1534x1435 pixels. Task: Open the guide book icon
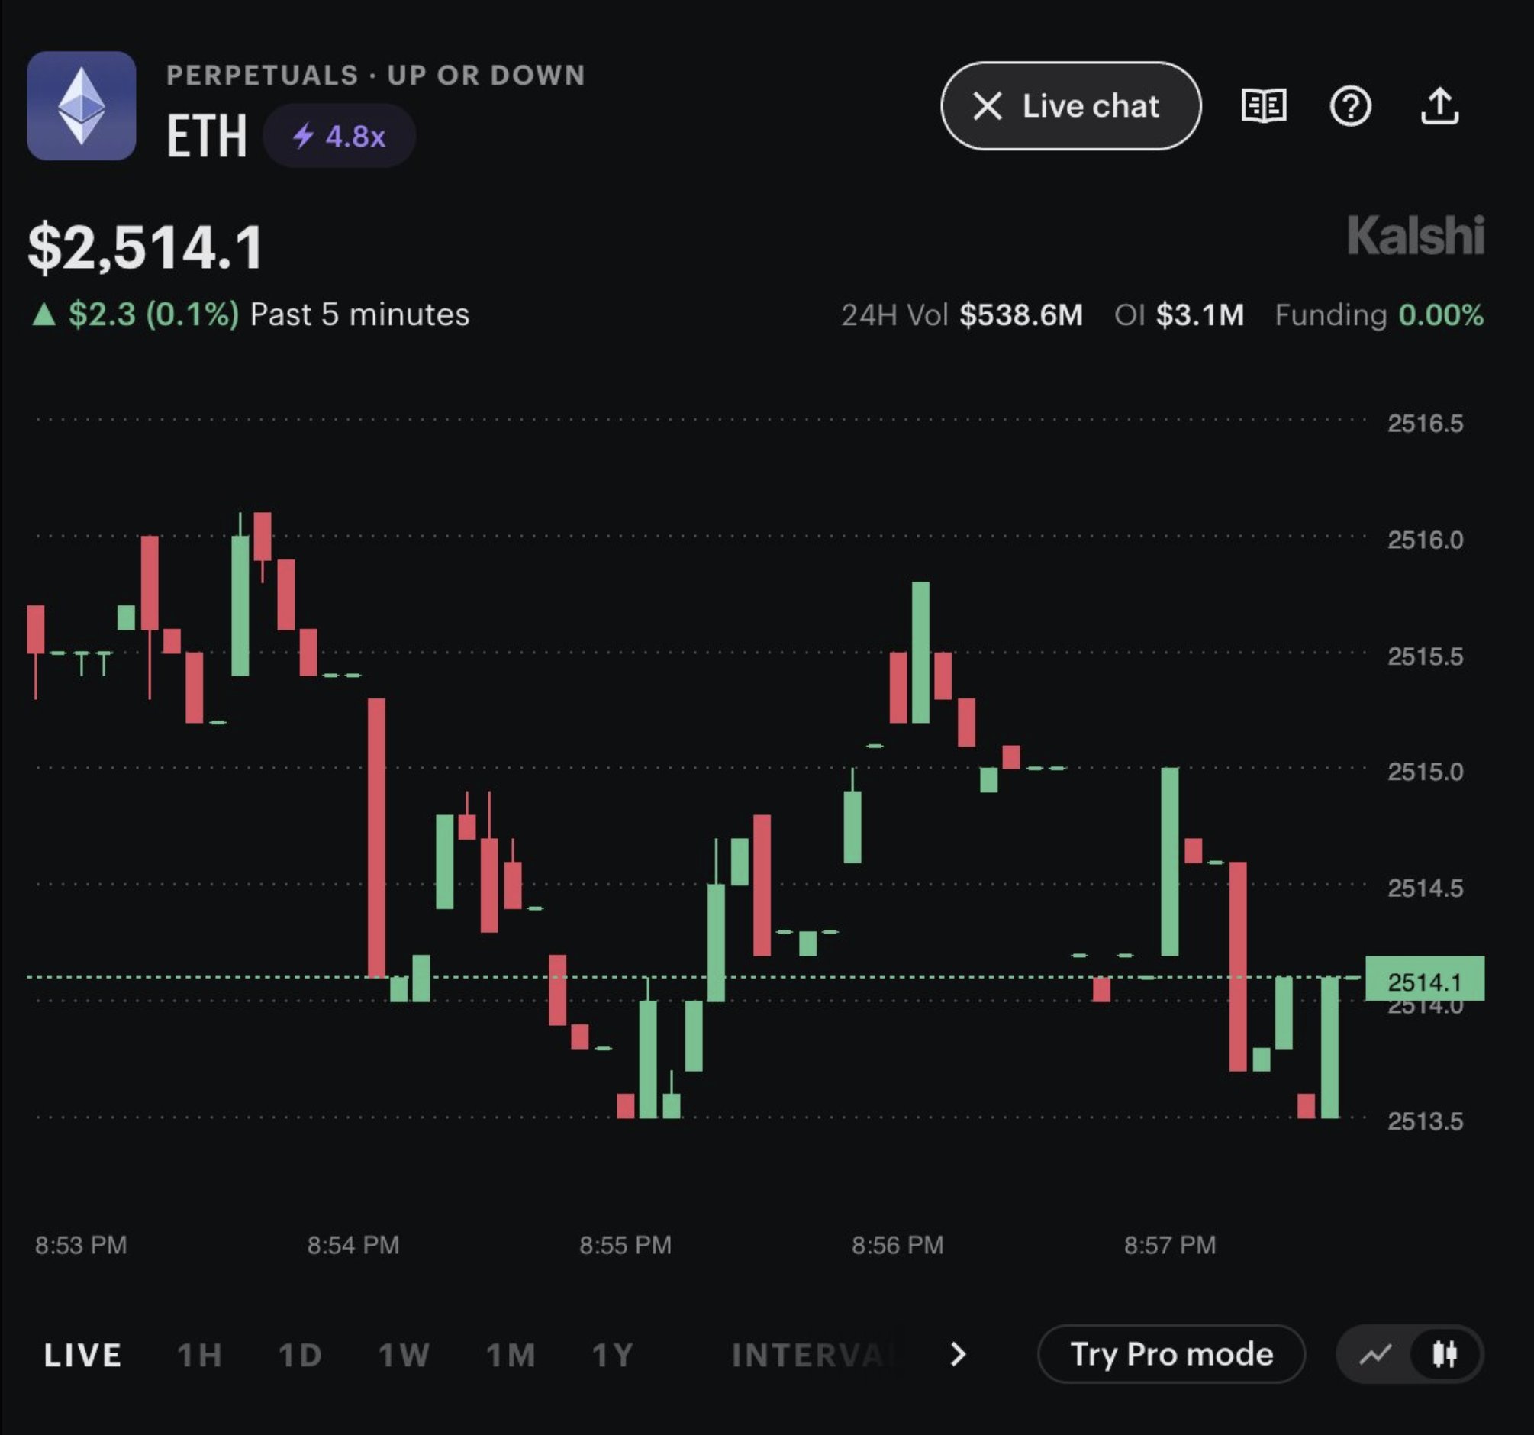(x=1263, y=106)
